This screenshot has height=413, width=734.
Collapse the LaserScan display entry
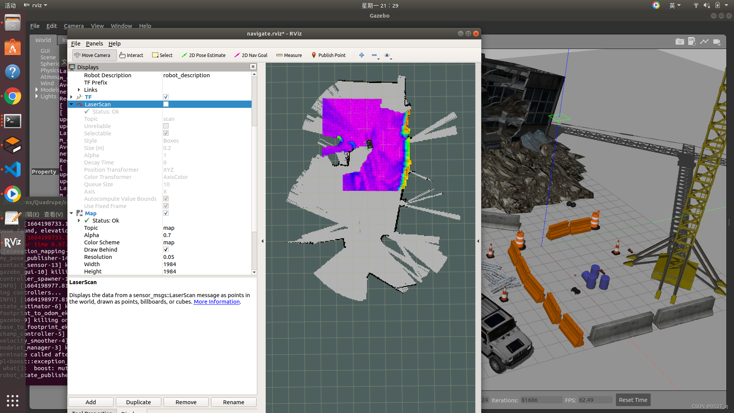click(71, 104)
